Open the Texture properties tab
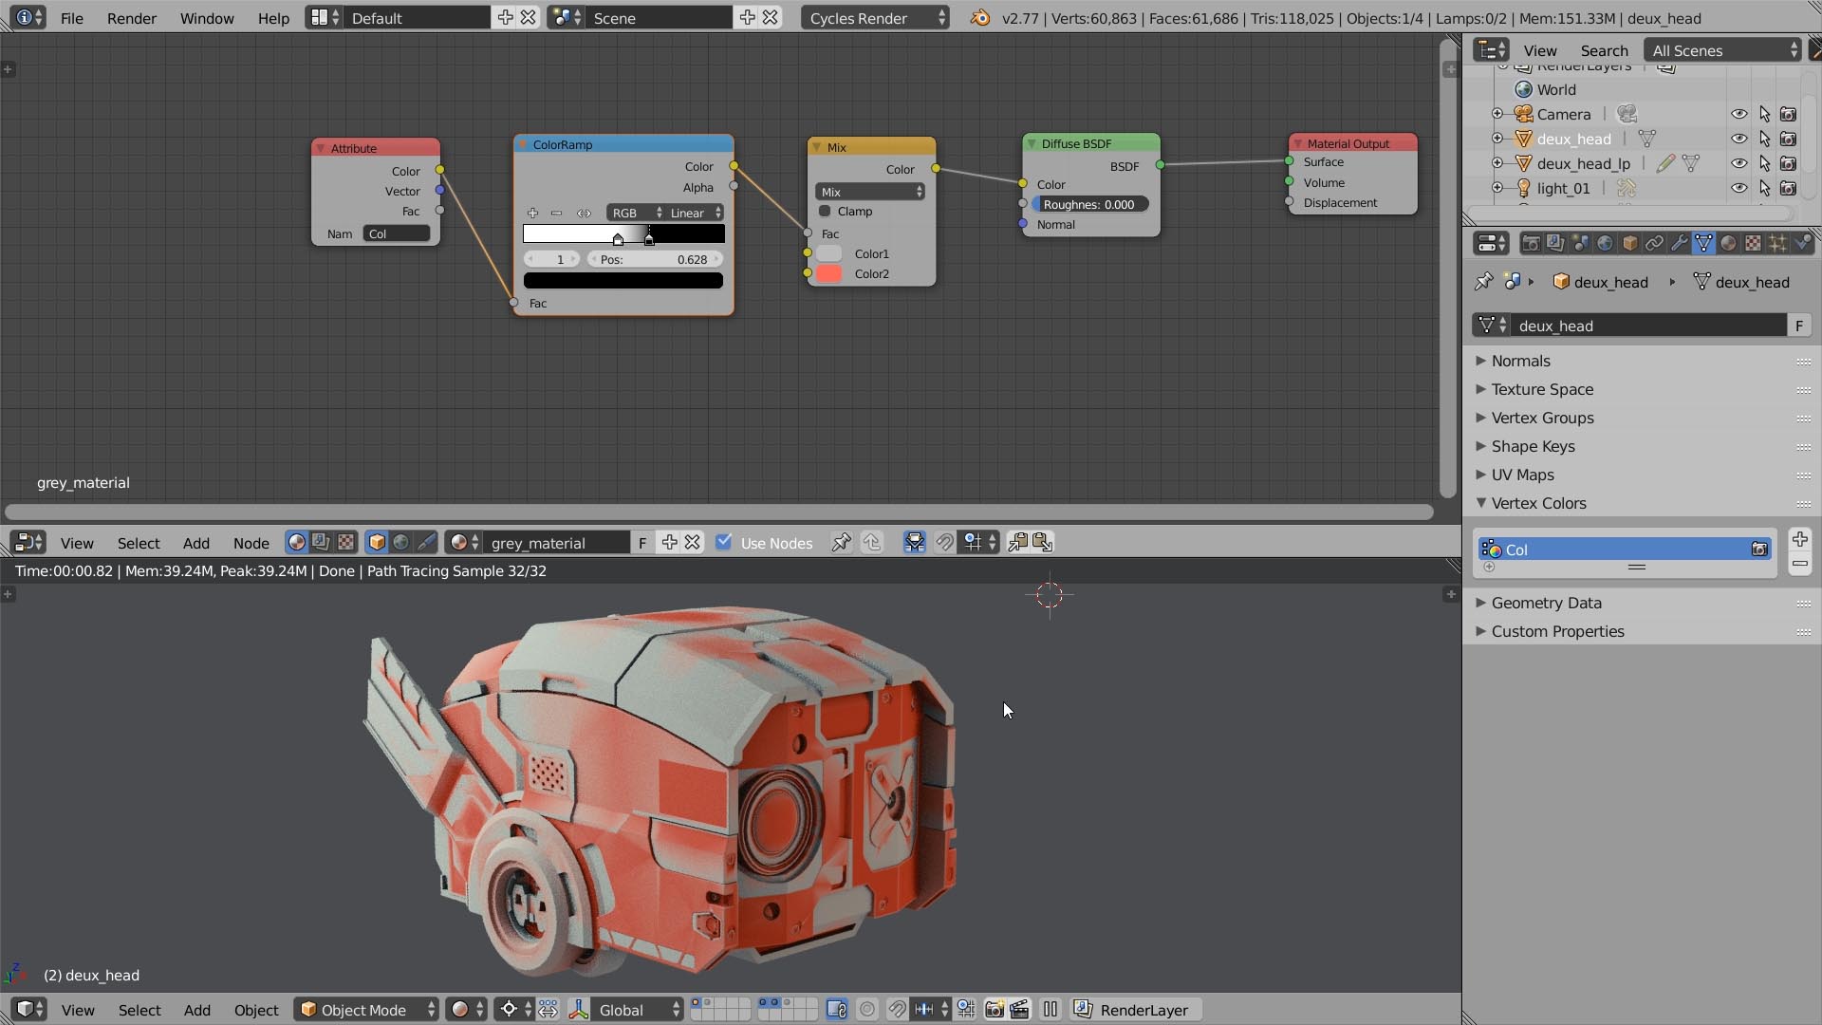This screenshot has width=1822, height=1025. (1753, 244)
